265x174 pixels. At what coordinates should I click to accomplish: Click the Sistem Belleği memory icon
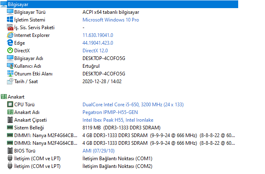tap(10, 128)
